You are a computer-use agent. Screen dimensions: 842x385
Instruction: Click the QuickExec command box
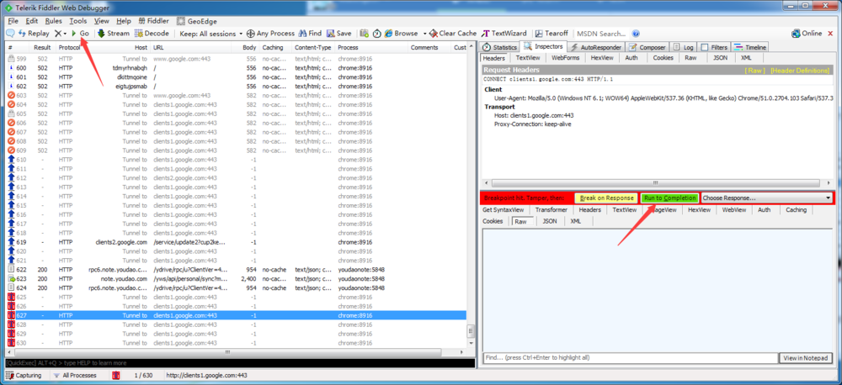[239, 363]
